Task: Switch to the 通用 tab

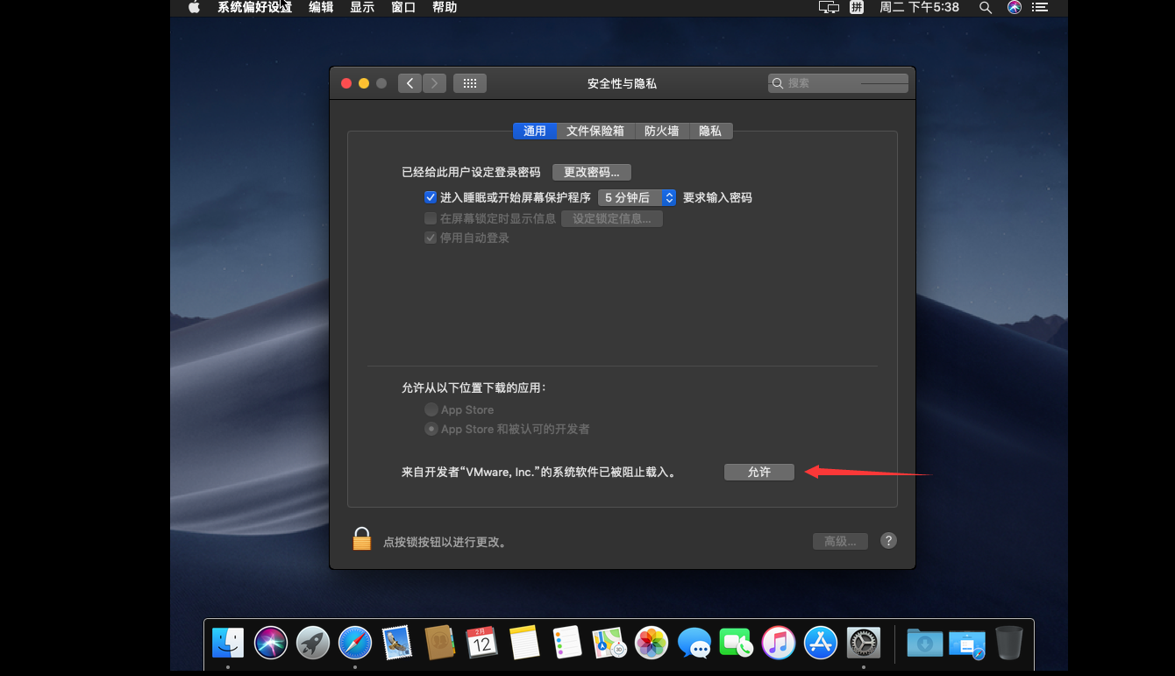Action: click(x=535, y=131)
